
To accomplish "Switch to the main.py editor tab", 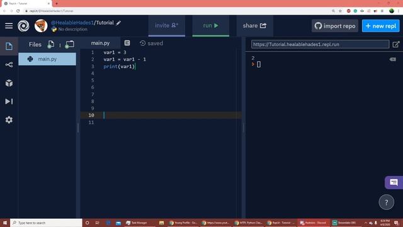I will point(100,44).
